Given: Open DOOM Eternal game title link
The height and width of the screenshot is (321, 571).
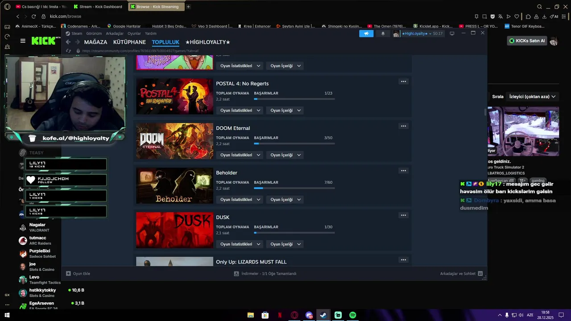Looking at the screenshot, I should (233, 128).
